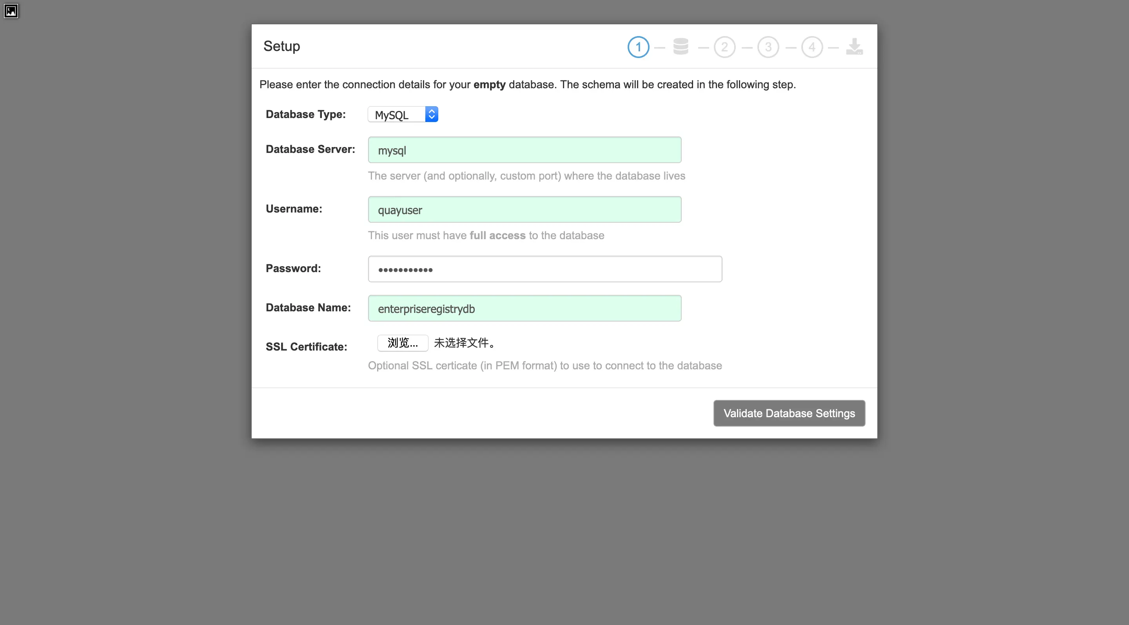Click the step 3 circle icon
The width and height of the screenshot is (1129, 625).
768,47
